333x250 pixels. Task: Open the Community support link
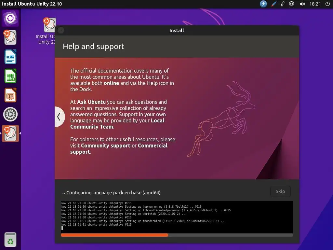106,146
